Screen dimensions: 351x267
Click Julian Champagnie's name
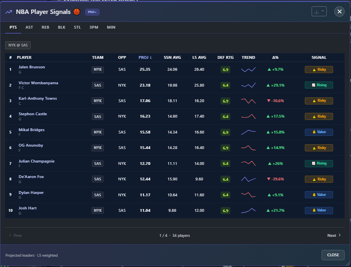37,161
